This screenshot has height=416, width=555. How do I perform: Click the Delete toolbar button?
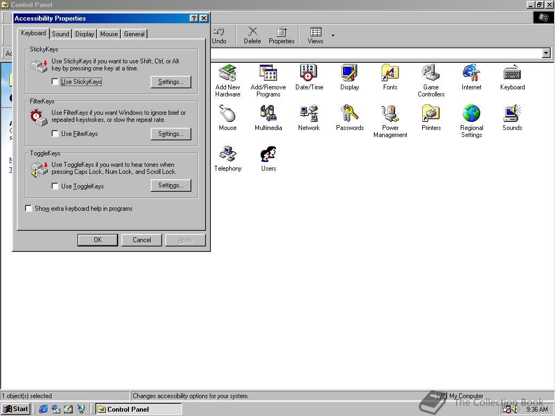coord(253,35)
